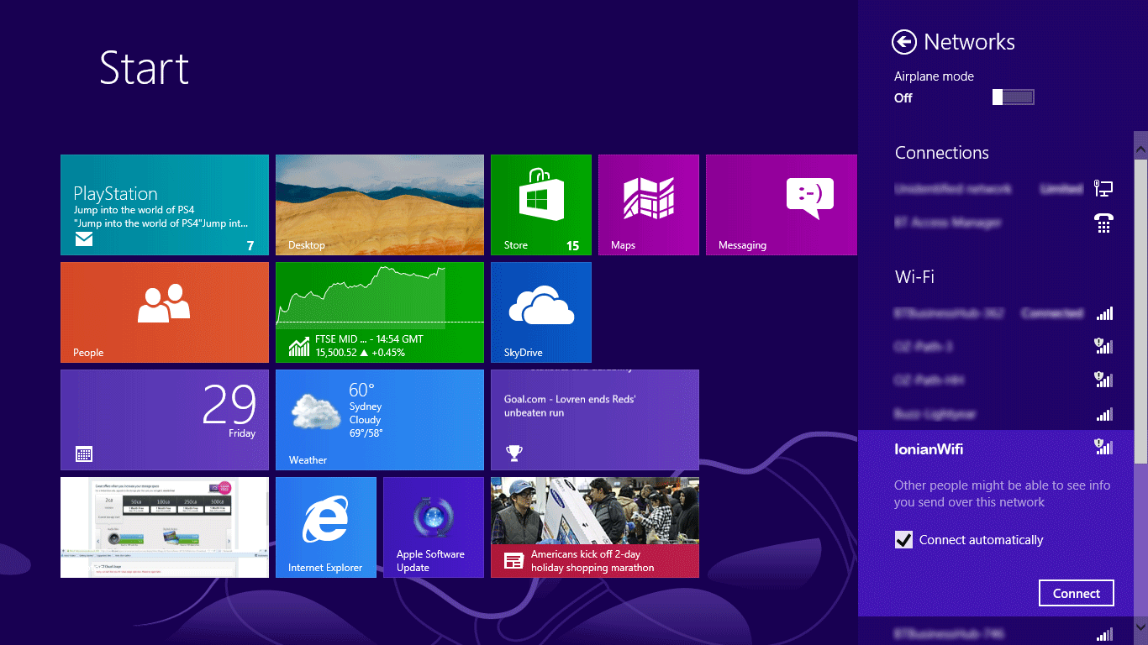
Task: Click the Mail unread count 7
Action: coord(250,245)
